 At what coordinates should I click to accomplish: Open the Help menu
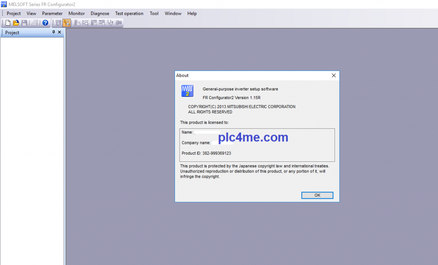[x=192, y=13]
